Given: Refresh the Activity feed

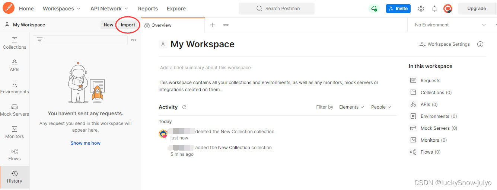Looking at the screenshot, I should 184,107.
